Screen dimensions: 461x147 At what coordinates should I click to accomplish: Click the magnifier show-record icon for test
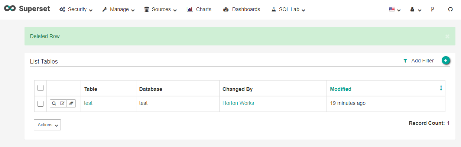pyautogui.click(x=54, y=103)
